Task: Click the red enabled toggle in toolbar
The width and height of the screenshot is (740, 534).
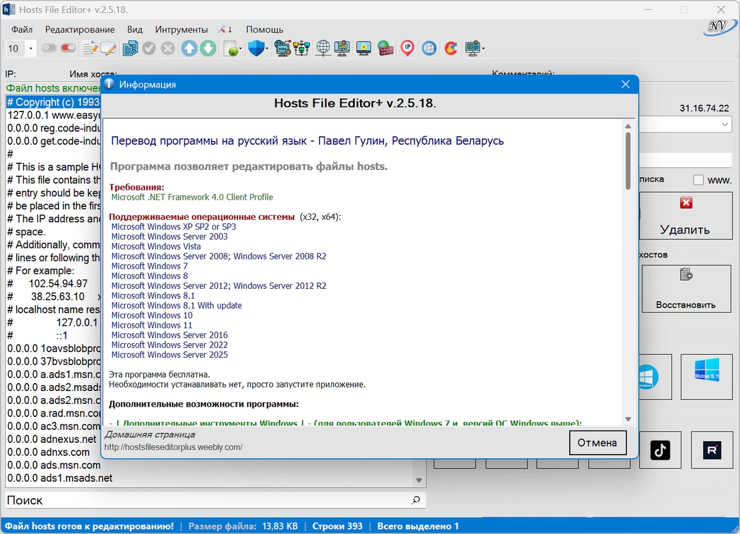Action: pos(68,48)
